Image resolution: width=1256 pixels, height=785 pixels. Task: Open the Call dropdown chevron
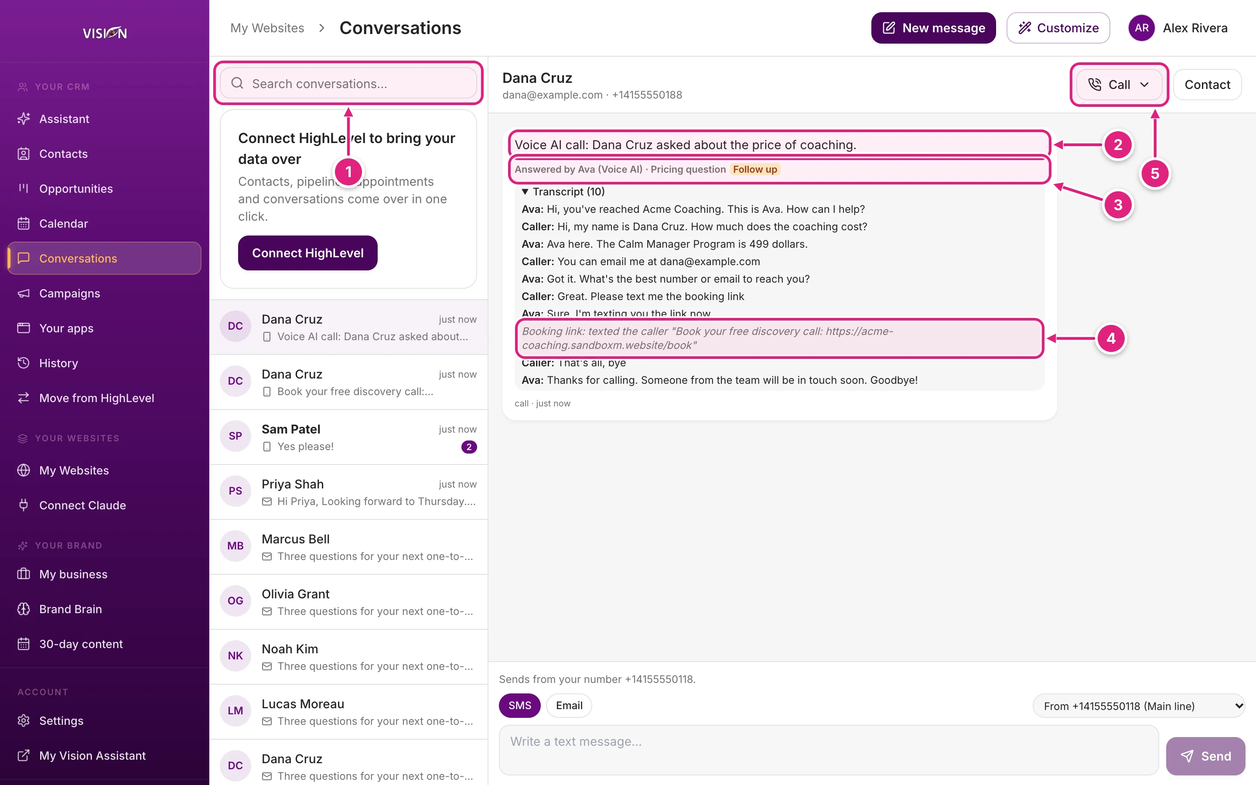[1144, 85]
